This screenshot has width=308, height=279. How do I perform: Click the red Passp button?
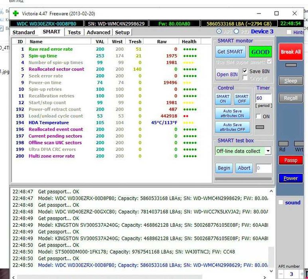[x=291, y=160]
